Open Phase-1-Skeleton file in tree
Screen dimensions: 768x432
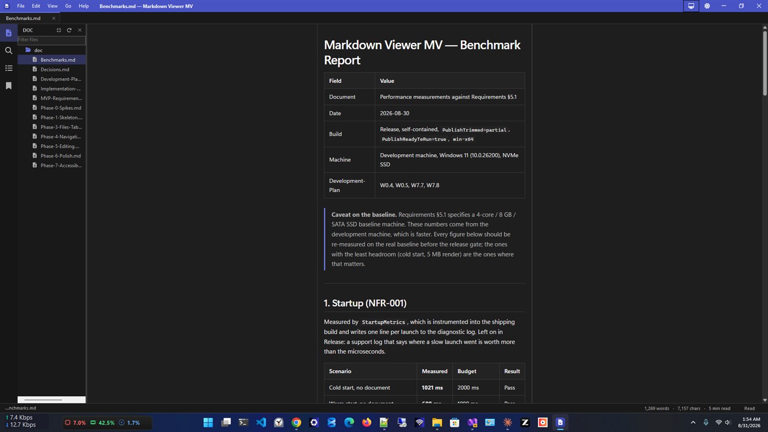click(x=52, y=117)
